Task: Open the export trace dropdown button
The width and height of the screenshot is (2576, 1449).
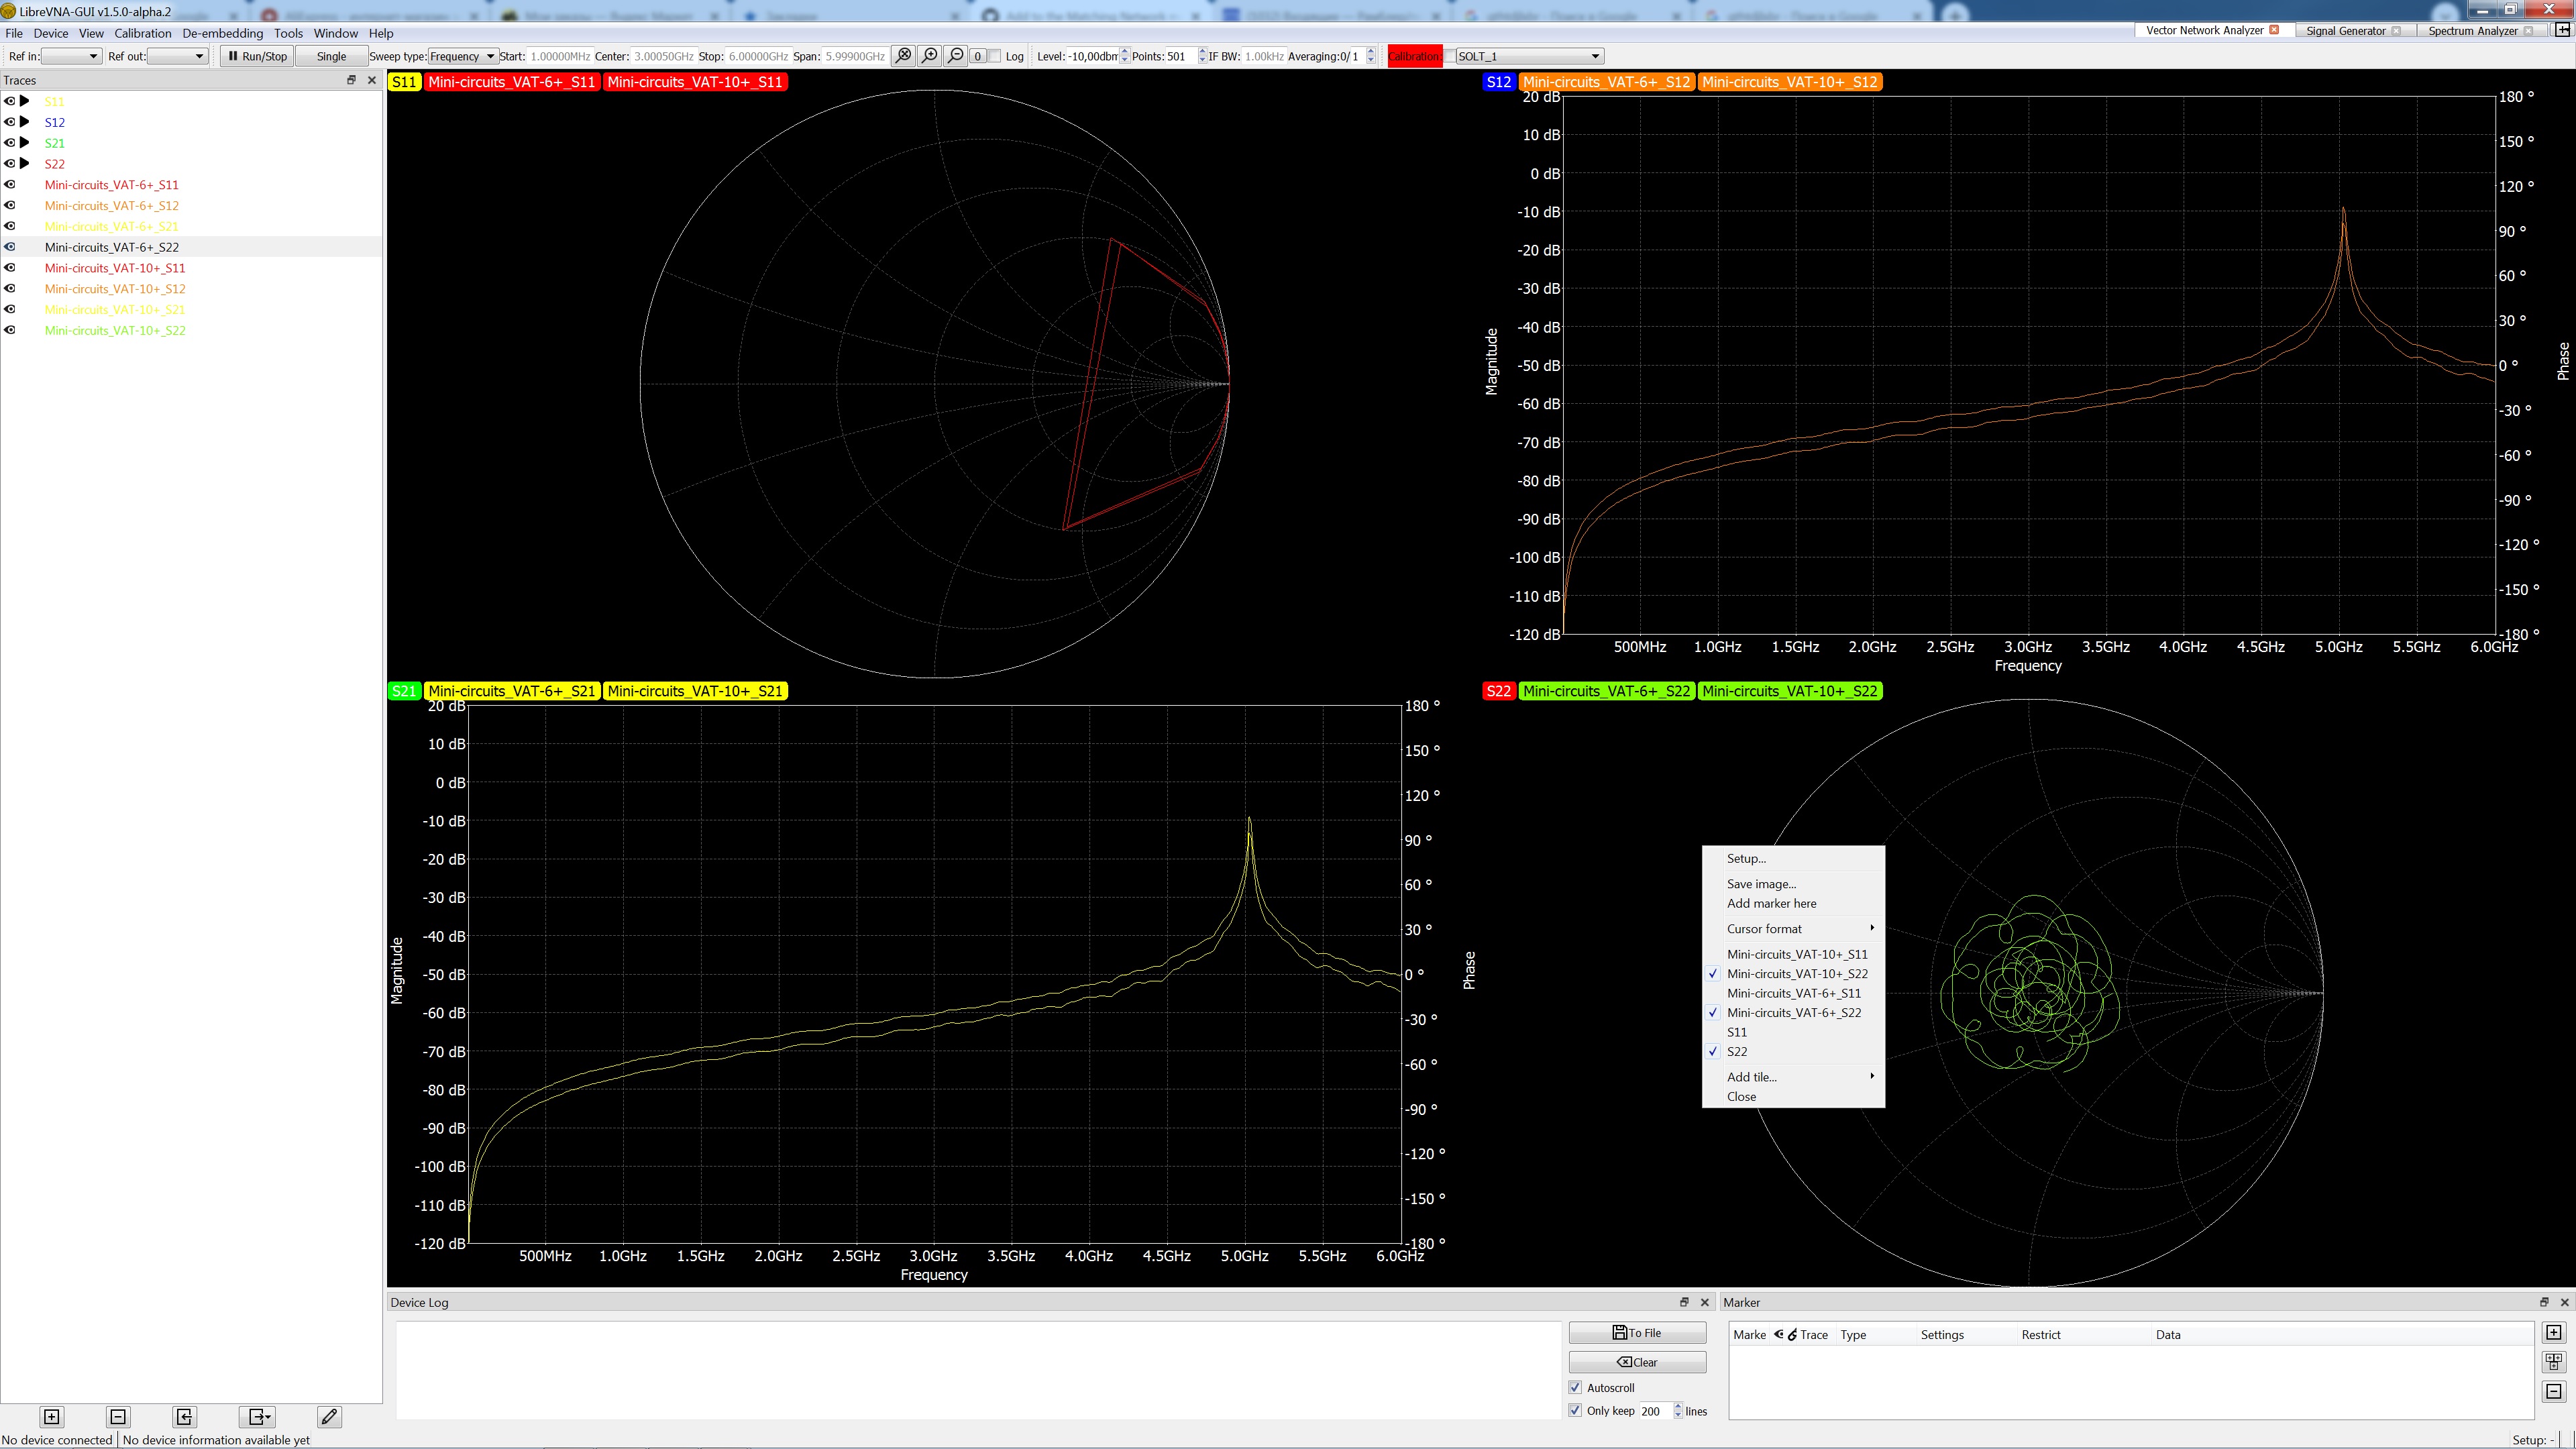Action: click(258, 1416)
